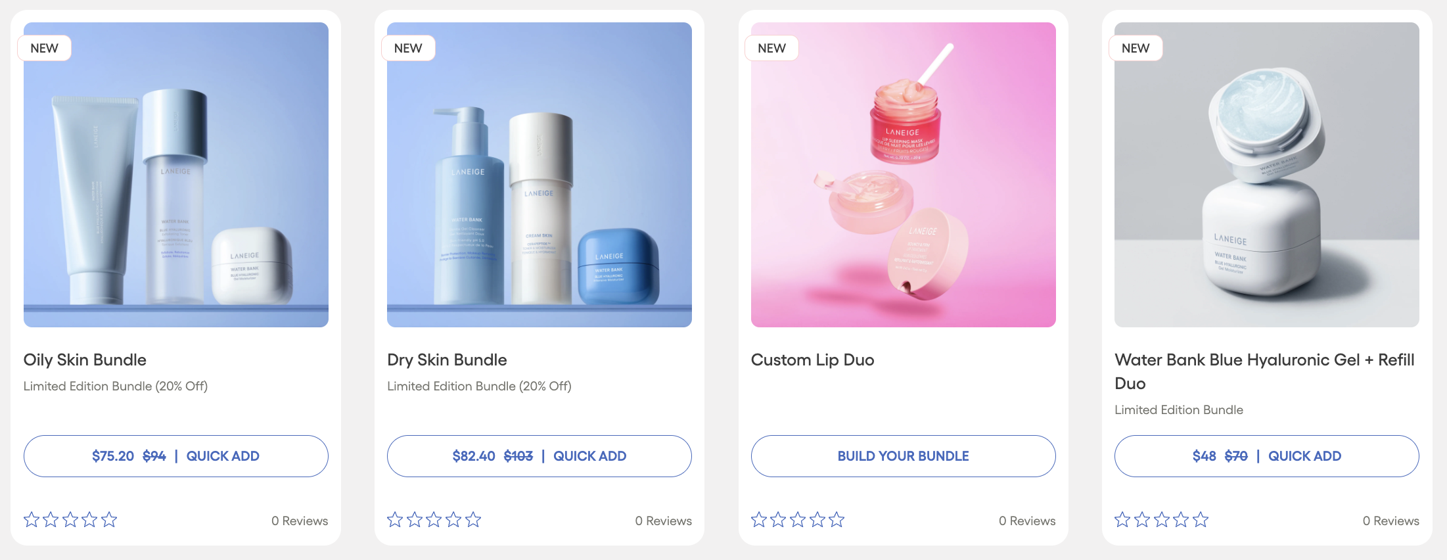Open the Custom Lip Duo title link
The image size is (1447, 560).
point(812,360)
